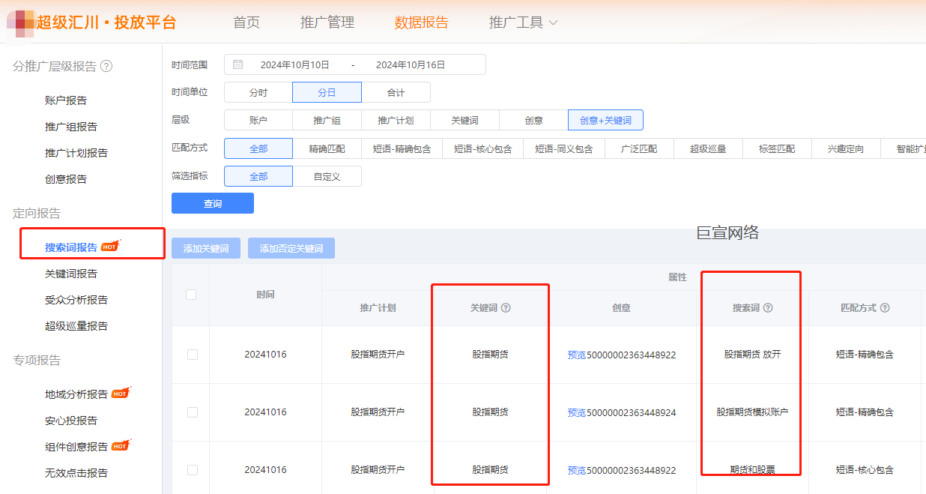The width and height of the screenshot is (926, 494).
Task: Select 创意+关键词 level option
Action: 606,120
